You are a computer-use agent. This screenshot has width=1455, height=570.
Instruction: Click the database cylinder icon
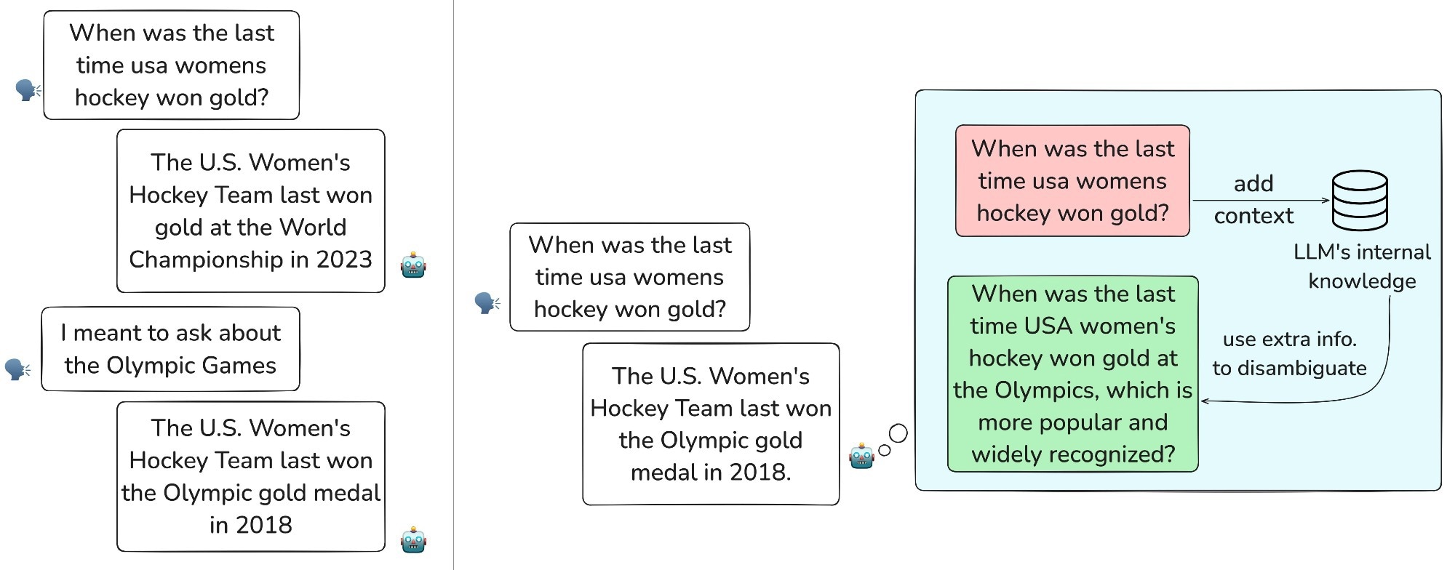(x=1360, y=201)
